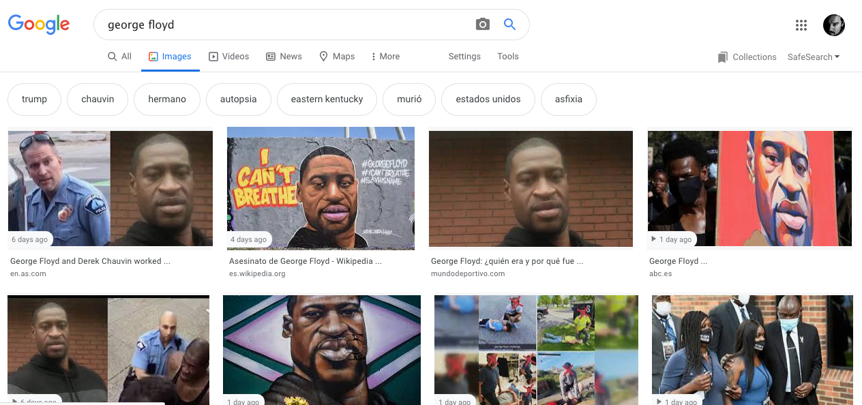This screenshot has width=862, height=405.
Task: Click the Google logo
Action: point(39,25)
